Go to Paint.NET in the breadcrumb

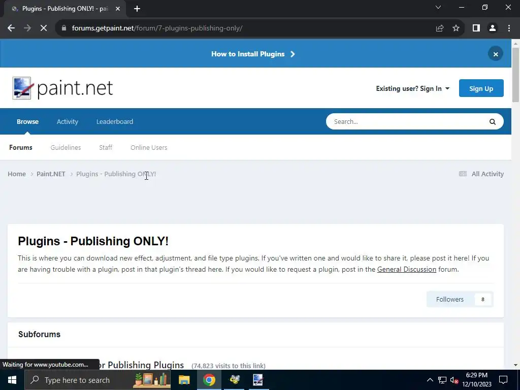(x=51, y=174)
